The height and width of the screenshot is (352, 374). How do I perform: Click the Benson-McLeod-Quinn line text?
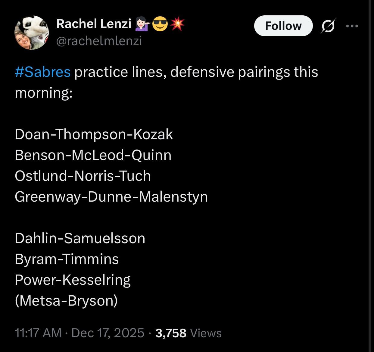tap(93, 155)
